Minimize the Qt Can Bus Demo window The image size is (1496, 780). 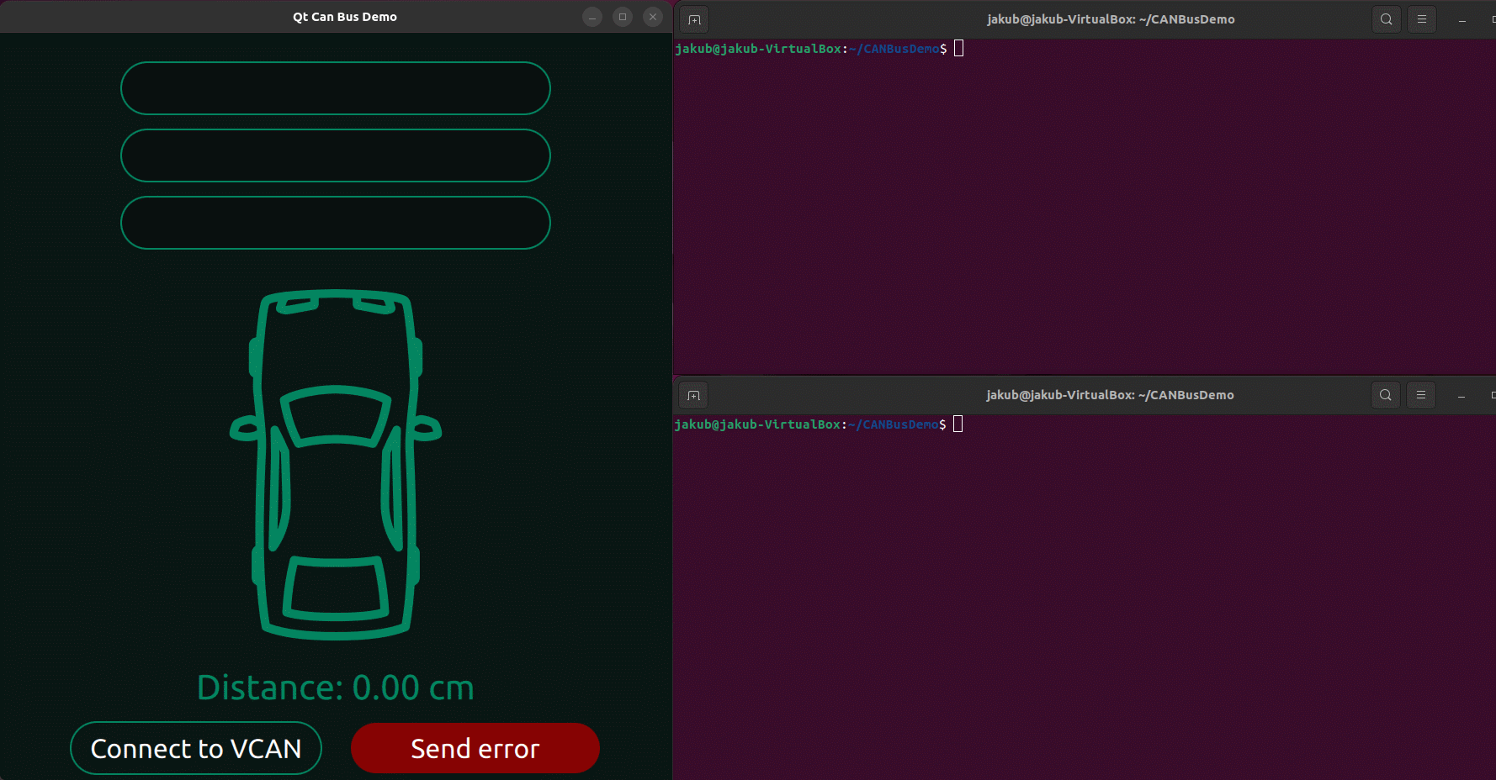(592, 17)
